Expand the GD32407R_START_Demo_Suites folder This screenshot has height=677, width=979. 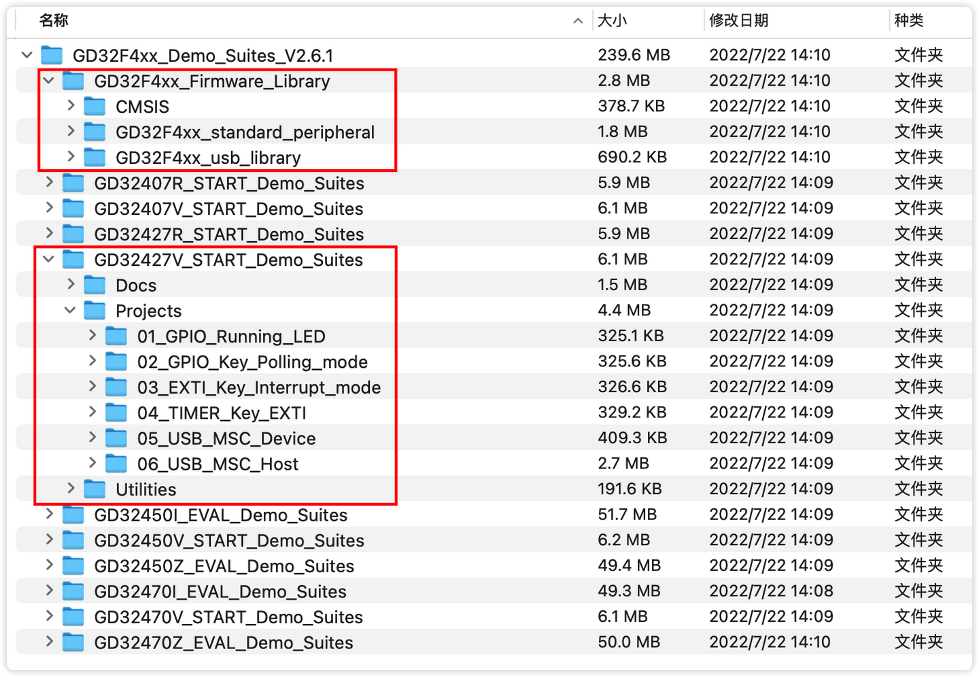click(48, 182)
